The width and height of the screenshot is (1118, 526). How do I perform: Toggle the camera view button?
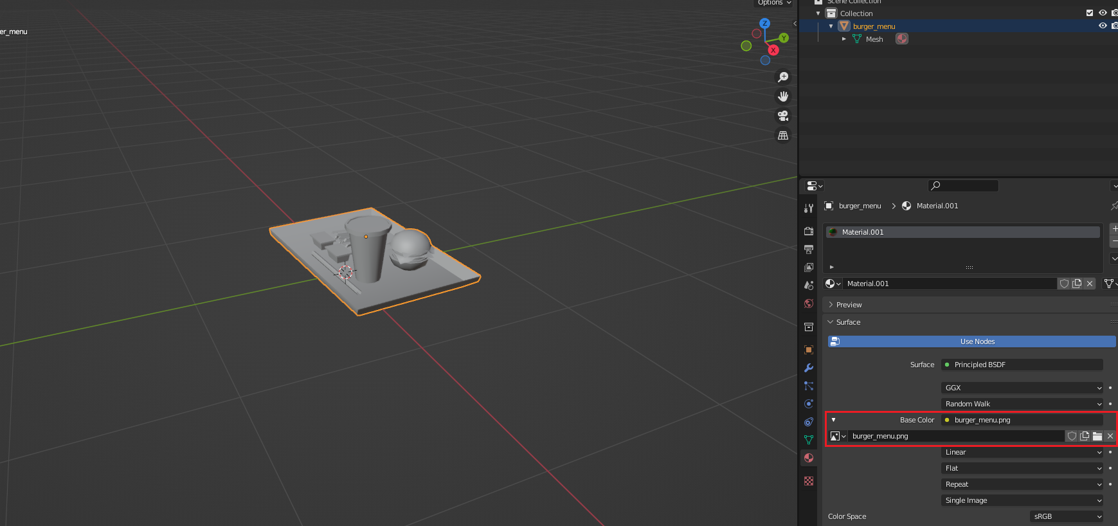783,116
